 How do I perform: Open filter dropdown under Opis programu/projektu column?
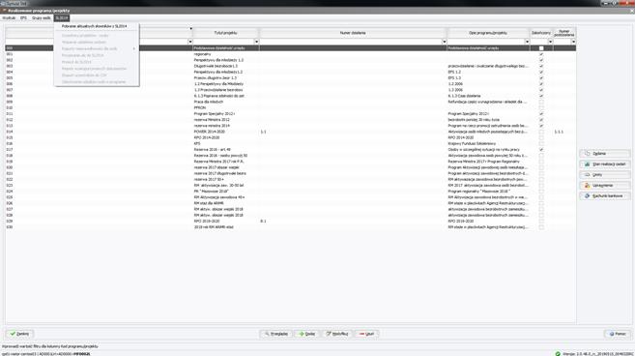pyautogui.click(x=527, y=42)
